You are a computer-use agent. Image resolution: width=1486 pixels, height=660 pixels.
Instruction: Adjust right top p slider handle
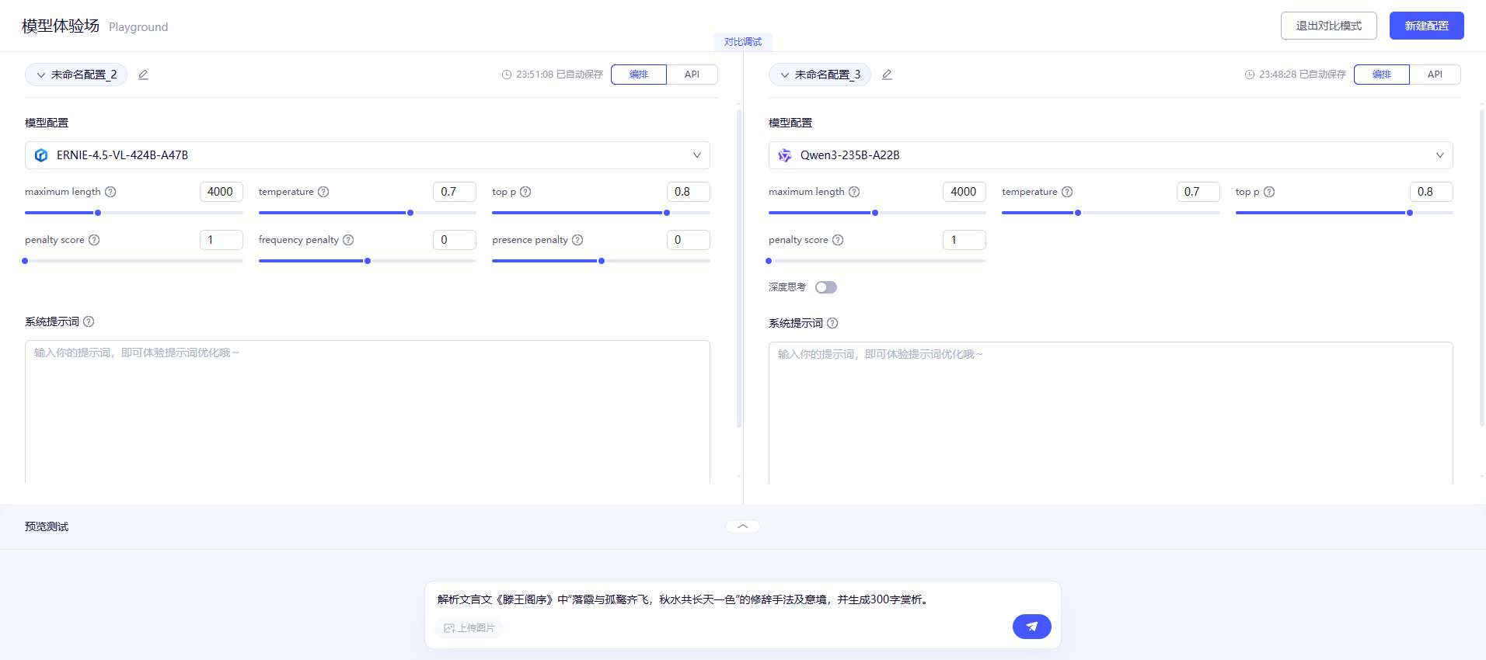1410,213
